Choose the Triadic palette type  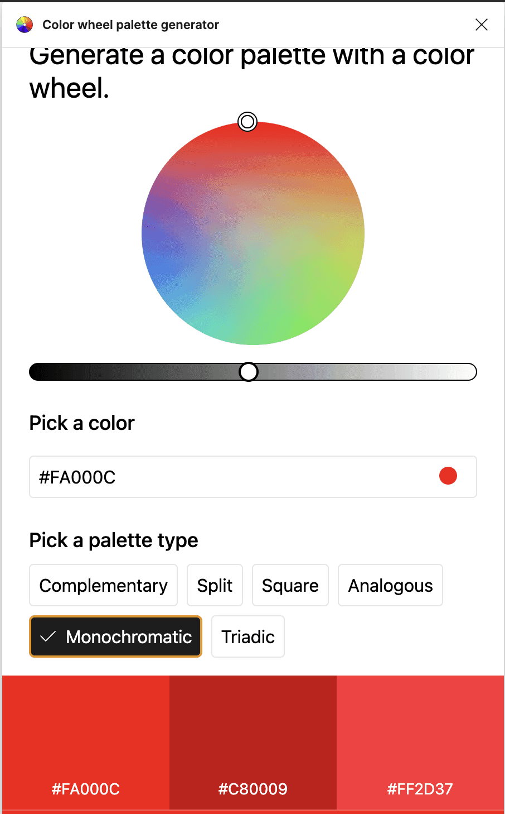click(x=247, y=636)
